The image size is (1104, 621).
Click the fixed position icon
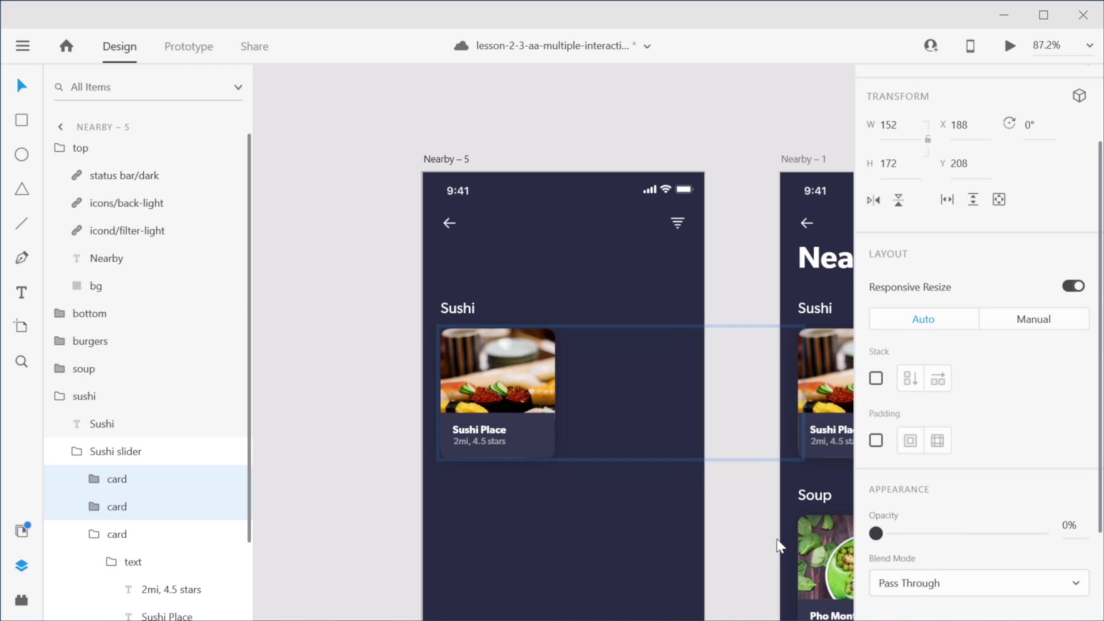point(999,200)
